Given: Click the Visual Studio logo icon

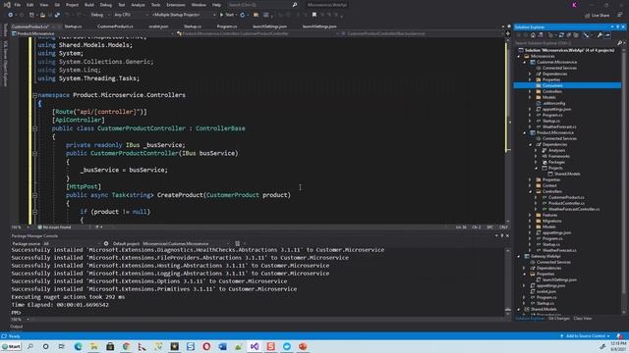Looking at the screenshot, I should 7,5.
